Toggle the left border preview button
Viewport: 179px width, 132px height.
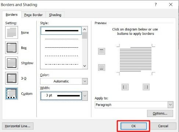pyautogui.click(x=125, y=87)
